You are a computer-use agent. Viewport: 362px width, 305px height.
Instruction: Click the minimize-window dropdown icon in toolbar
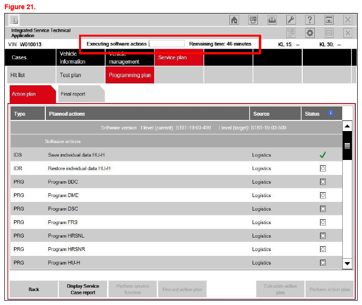coord(329,20)
